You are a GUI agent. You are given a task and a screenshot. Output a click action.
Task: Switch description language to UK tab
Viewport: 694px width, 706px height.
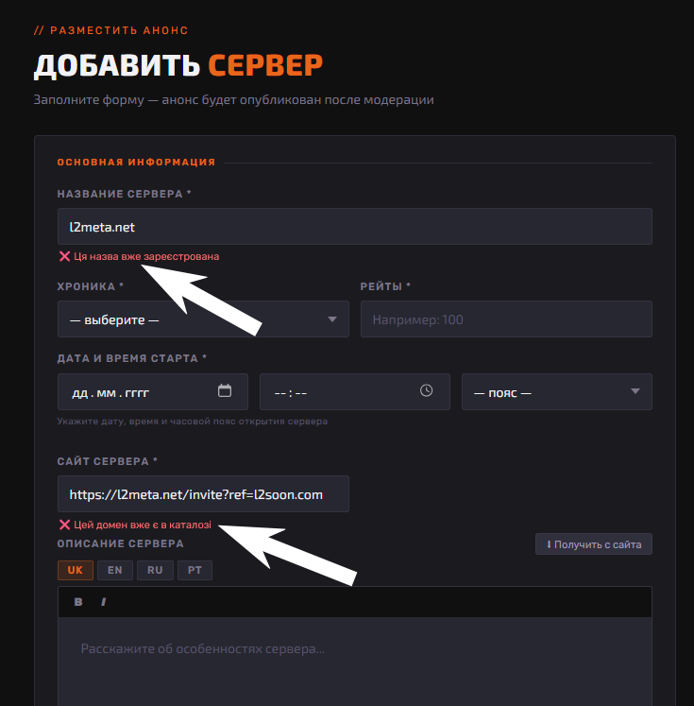(76, 570)
